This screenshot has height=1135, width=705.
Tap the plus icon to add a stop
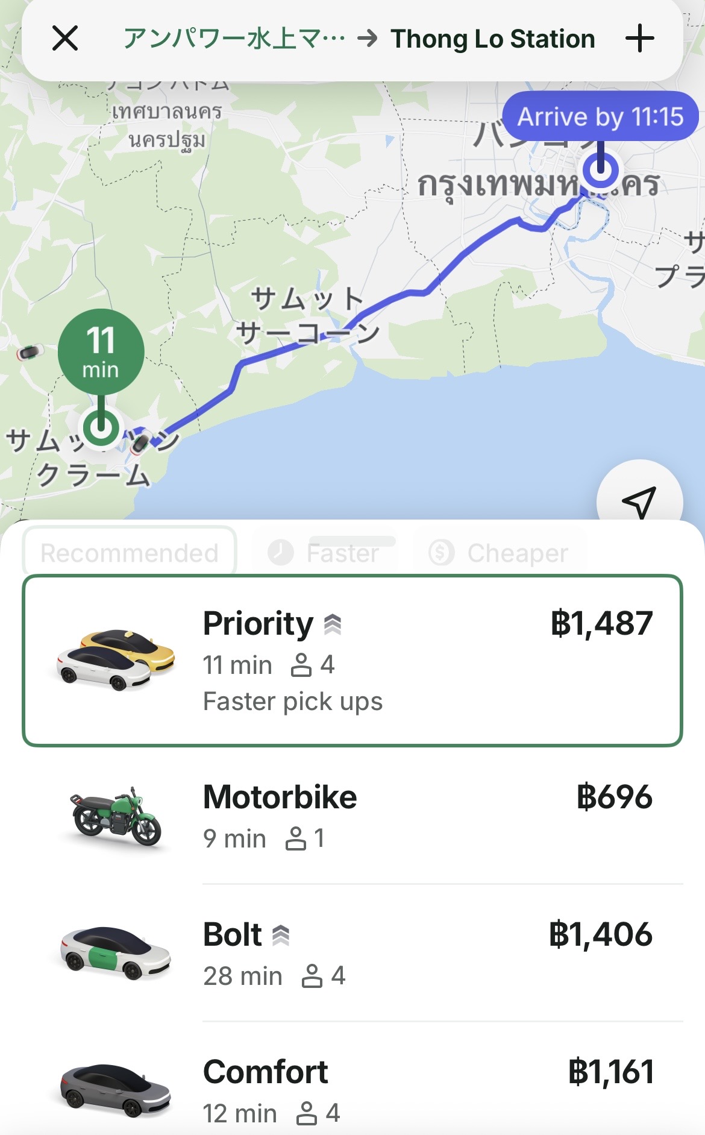[639, 39]
